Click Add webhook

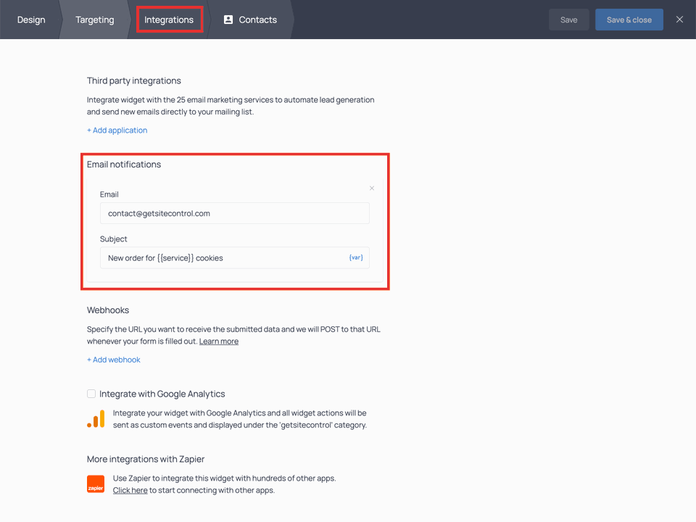[x=113, y=359]
